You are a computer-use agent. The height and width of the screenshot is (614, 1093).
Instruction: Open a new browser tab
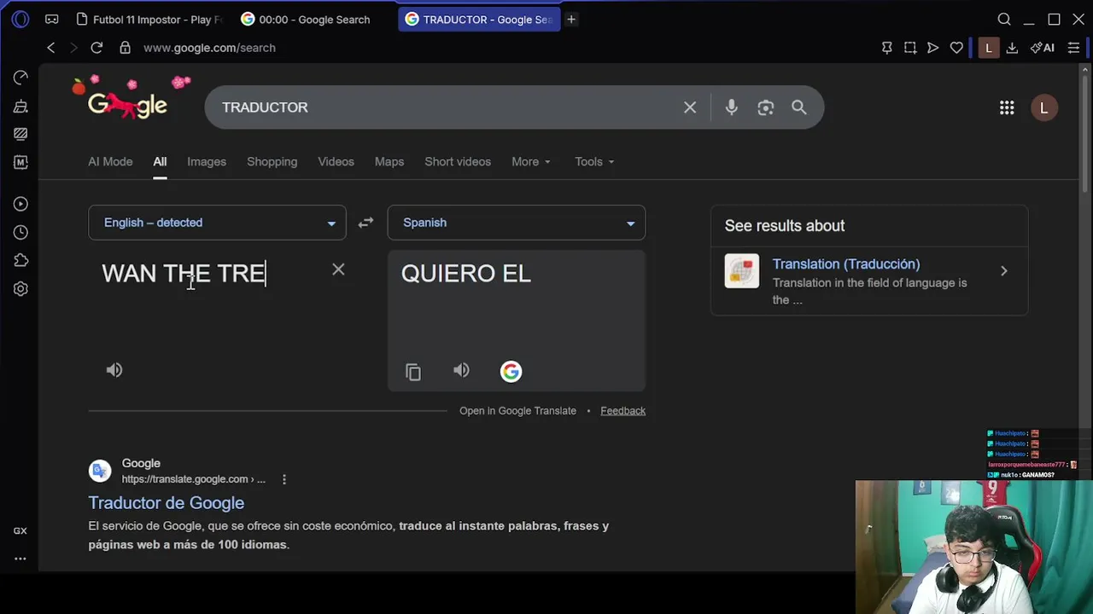click(x=571, y=19)
